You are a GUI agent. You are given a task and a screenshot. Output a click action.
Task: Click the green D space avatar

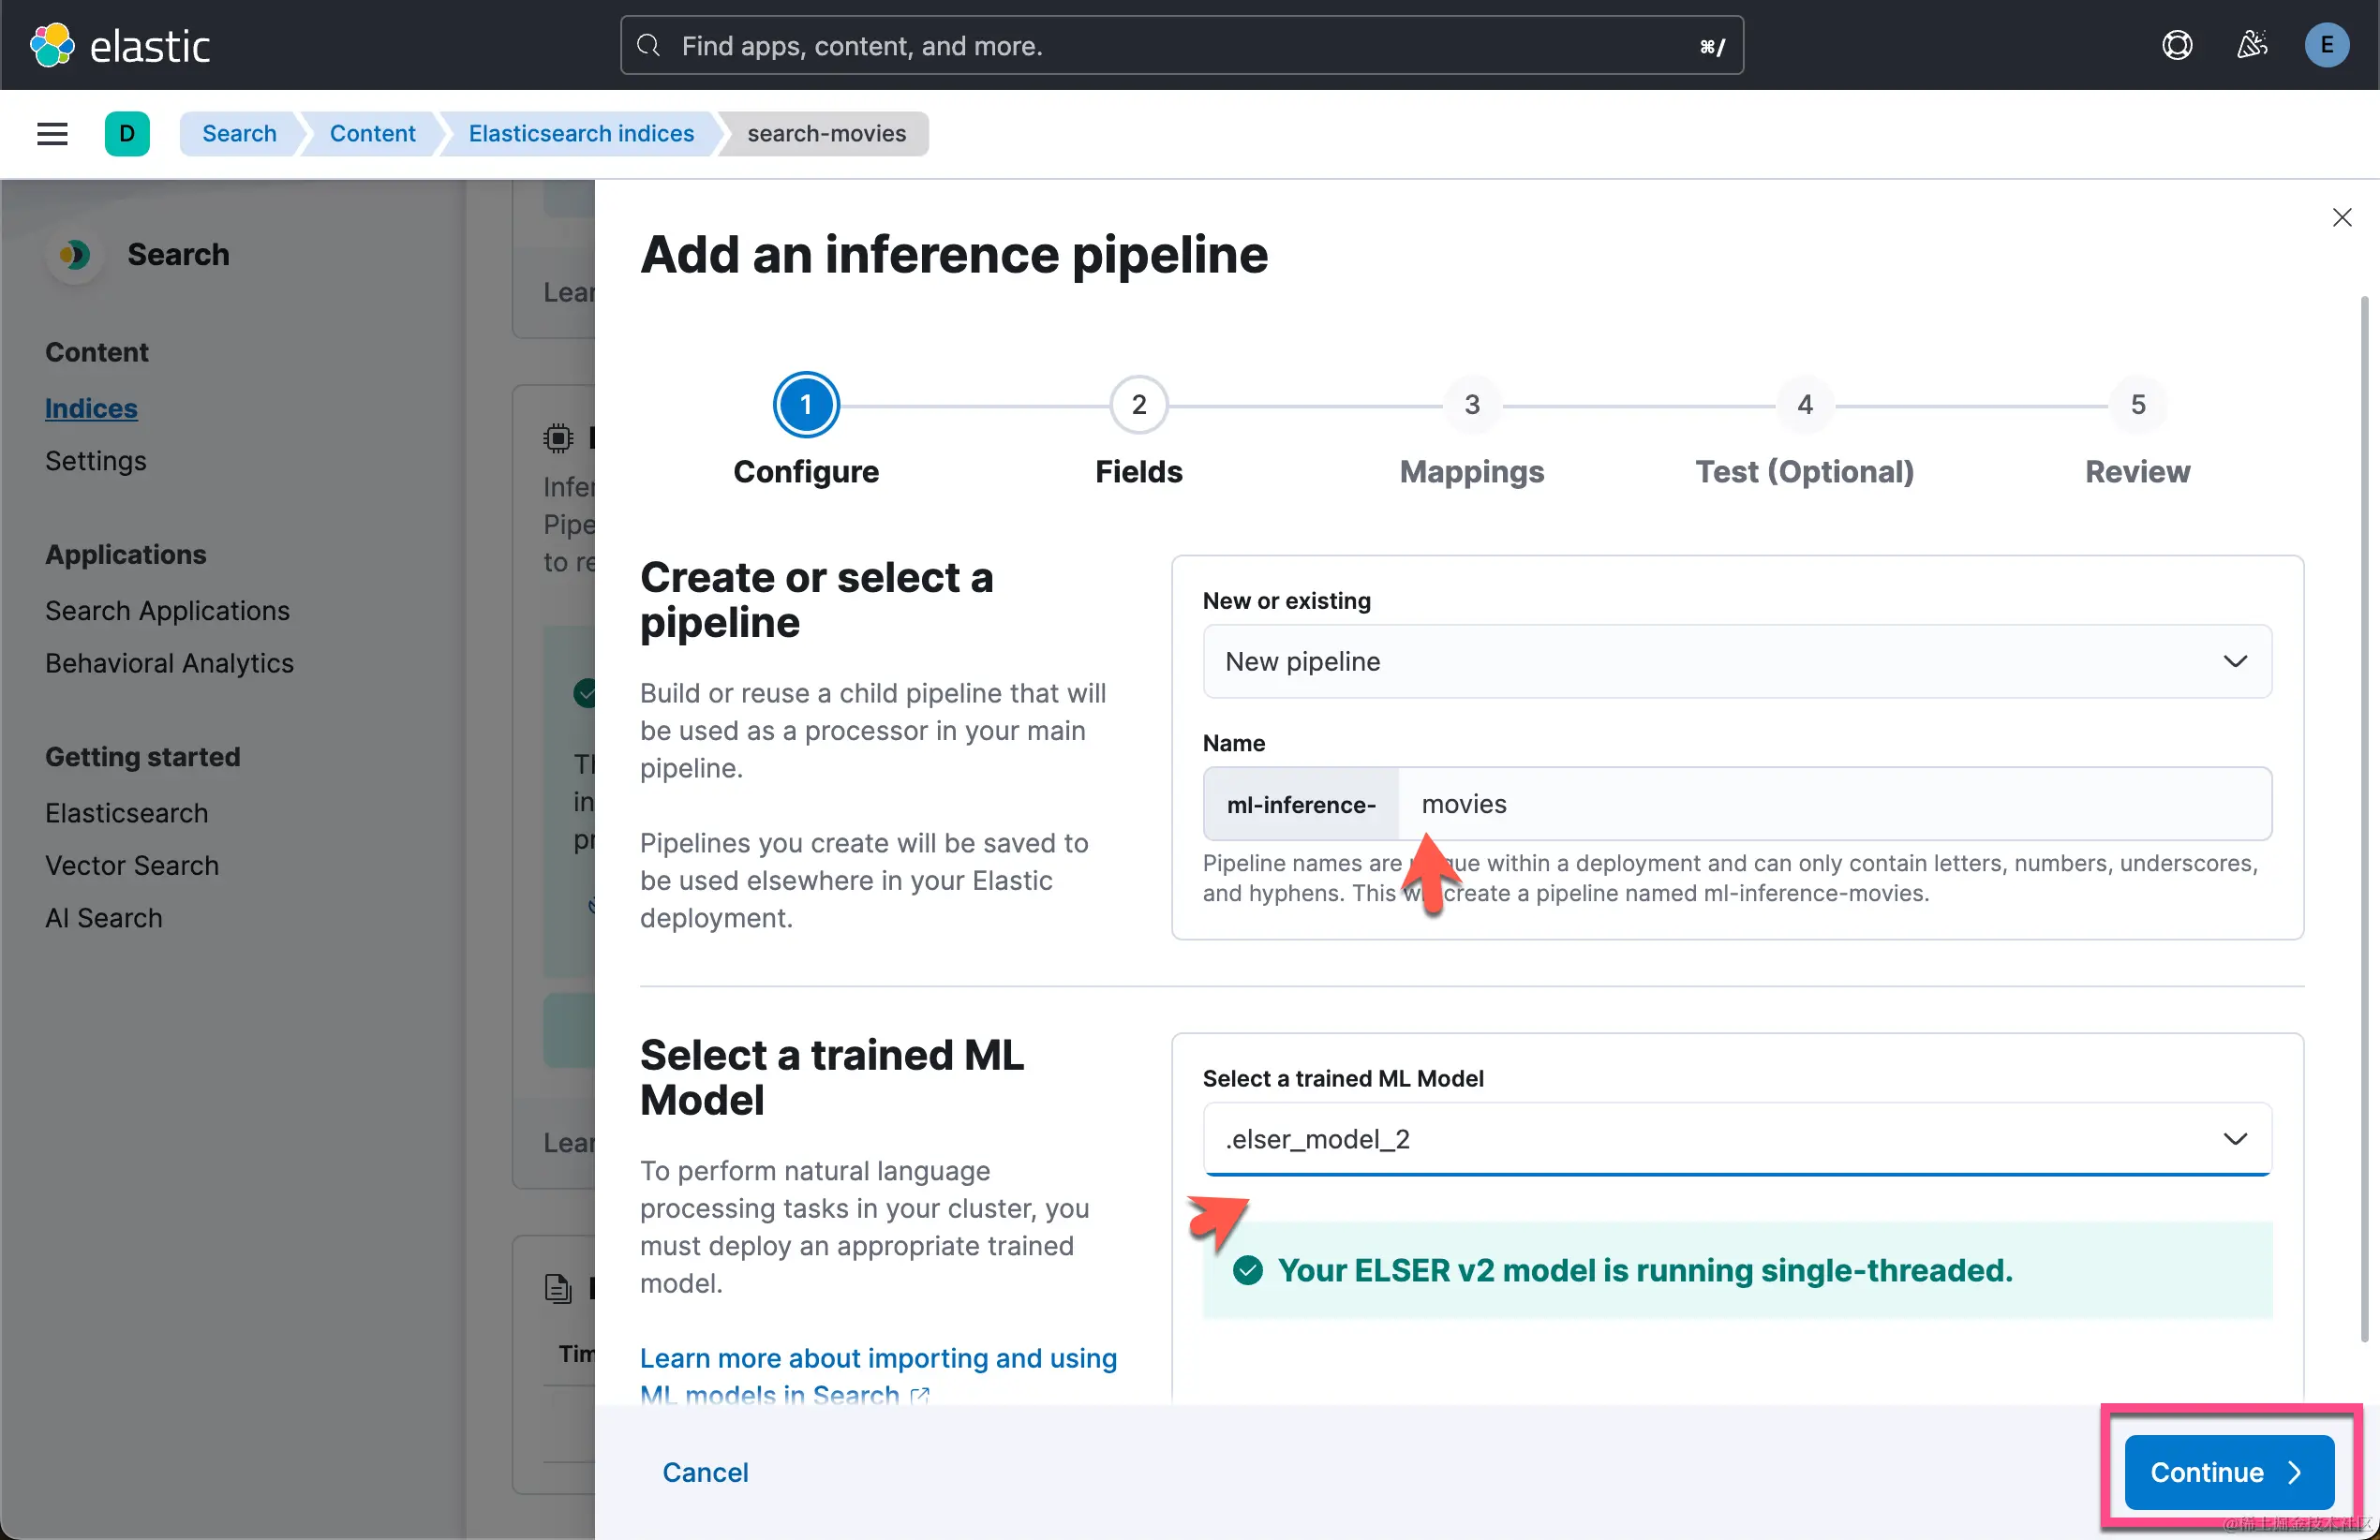[127, 133]
